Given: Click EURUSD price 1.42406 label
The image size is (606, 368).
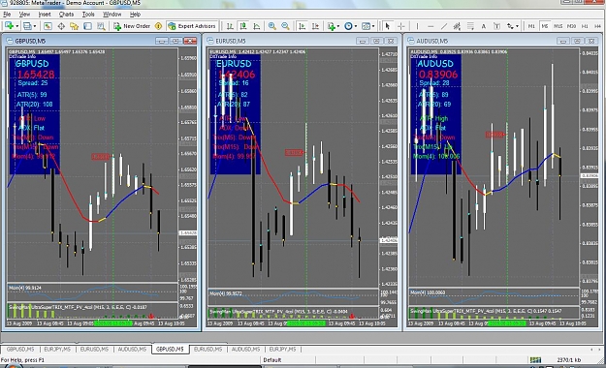Looking at the screenshot, I should coord(237,75).
